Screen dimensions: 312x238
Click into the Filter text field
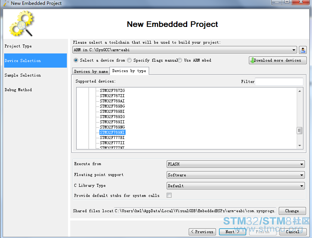[279, 81]
